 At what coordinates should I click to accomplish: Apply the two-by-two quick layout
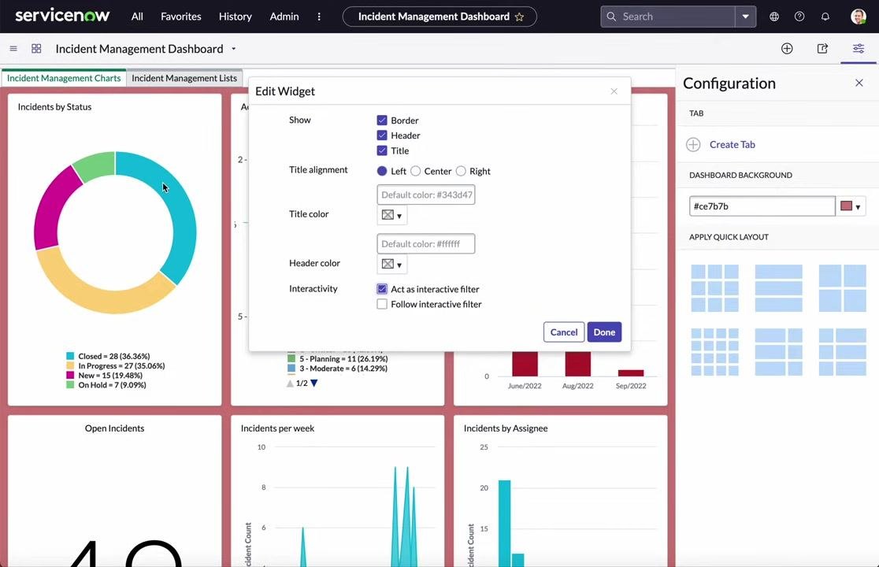pos(843,288)
